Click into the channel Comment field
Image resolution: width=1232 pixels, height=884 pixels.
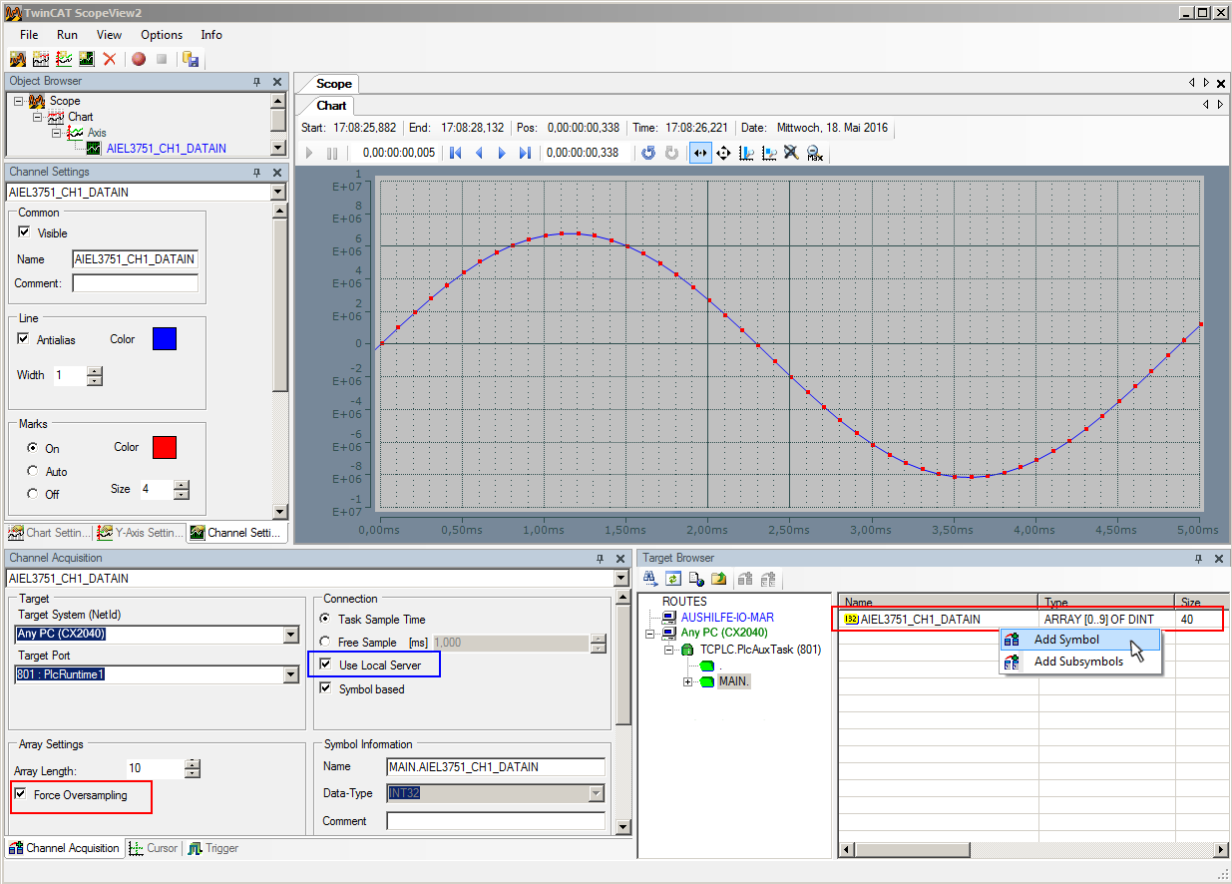136,283
